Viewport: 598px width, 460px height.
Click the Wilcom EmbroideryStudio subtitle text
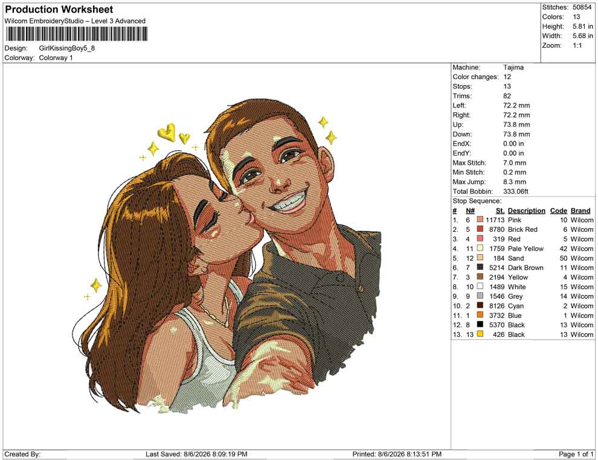75,21
